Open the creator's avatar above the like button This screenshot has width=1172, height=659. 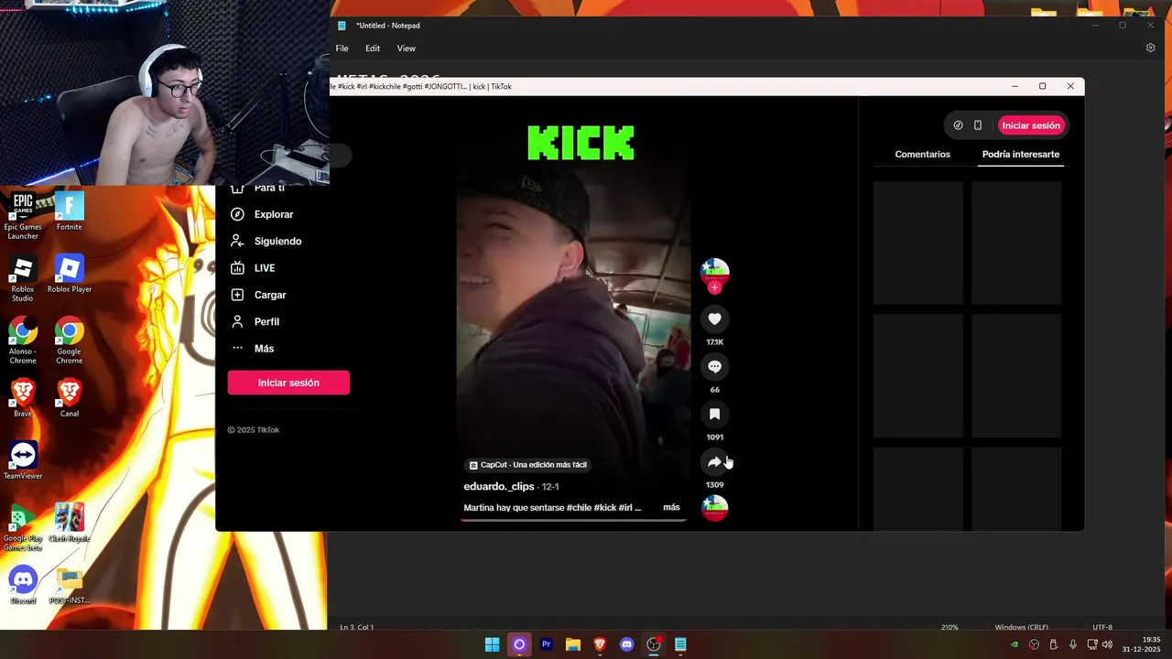coord(715,272)
